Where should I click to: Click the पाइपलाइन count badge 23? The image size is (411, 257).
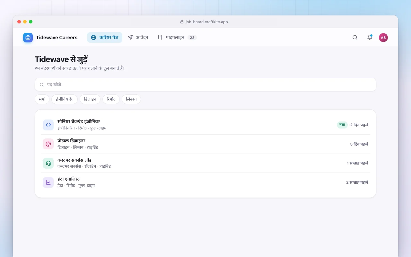point(192,38)
